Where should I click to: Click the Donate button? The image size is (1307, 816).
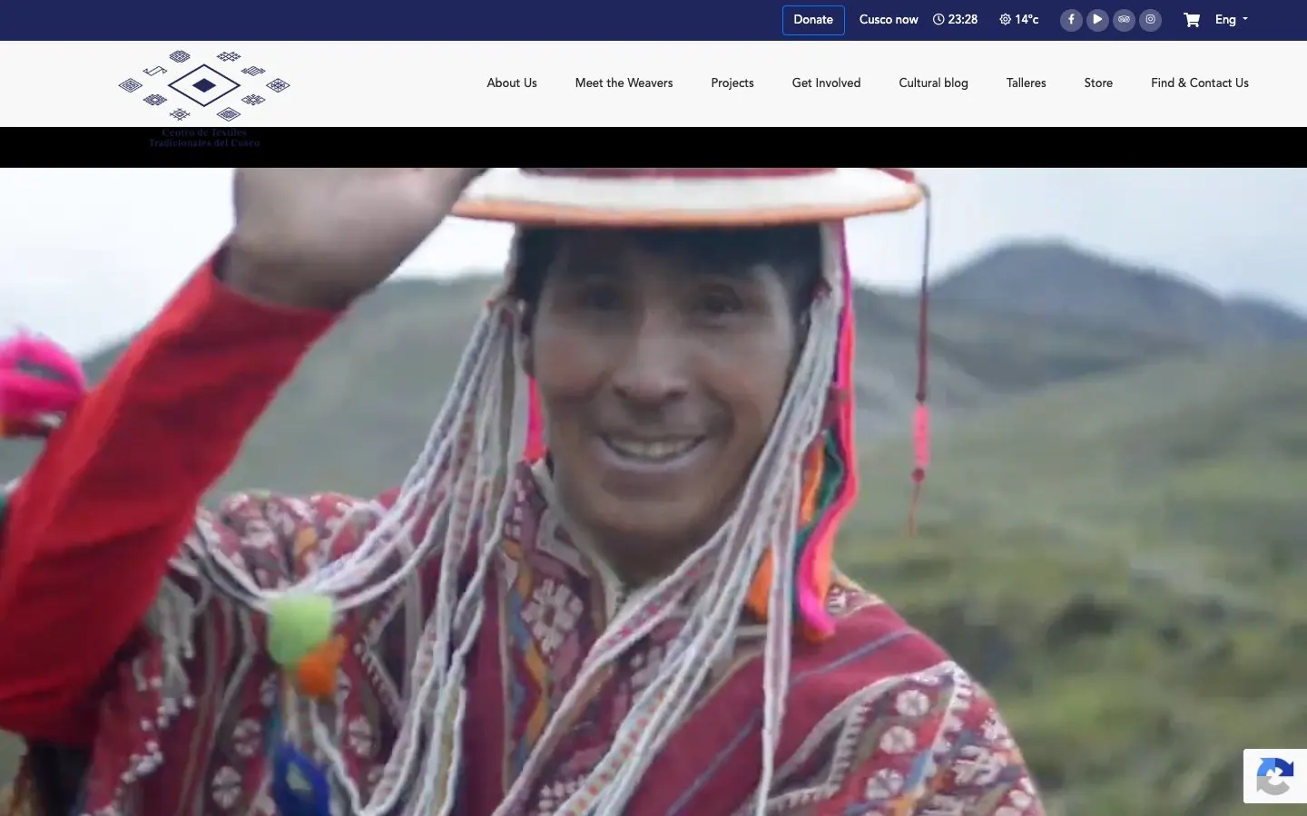coord(813,20)
